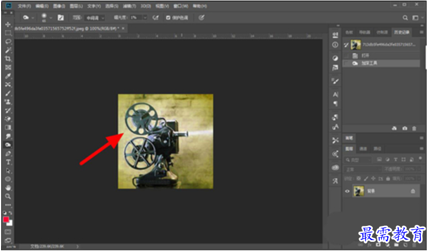429x252 pixels.
Task: Select the Eraser tool
Action: [x=8, y=119]
